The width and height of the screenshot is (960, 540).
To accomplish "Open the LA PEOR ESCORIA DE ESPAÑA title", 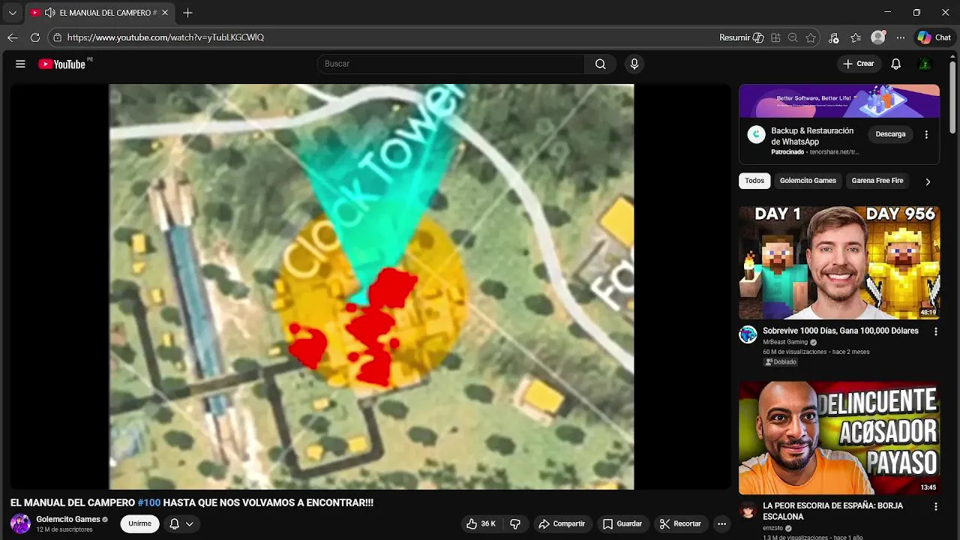I will click(x=832, y=511).
